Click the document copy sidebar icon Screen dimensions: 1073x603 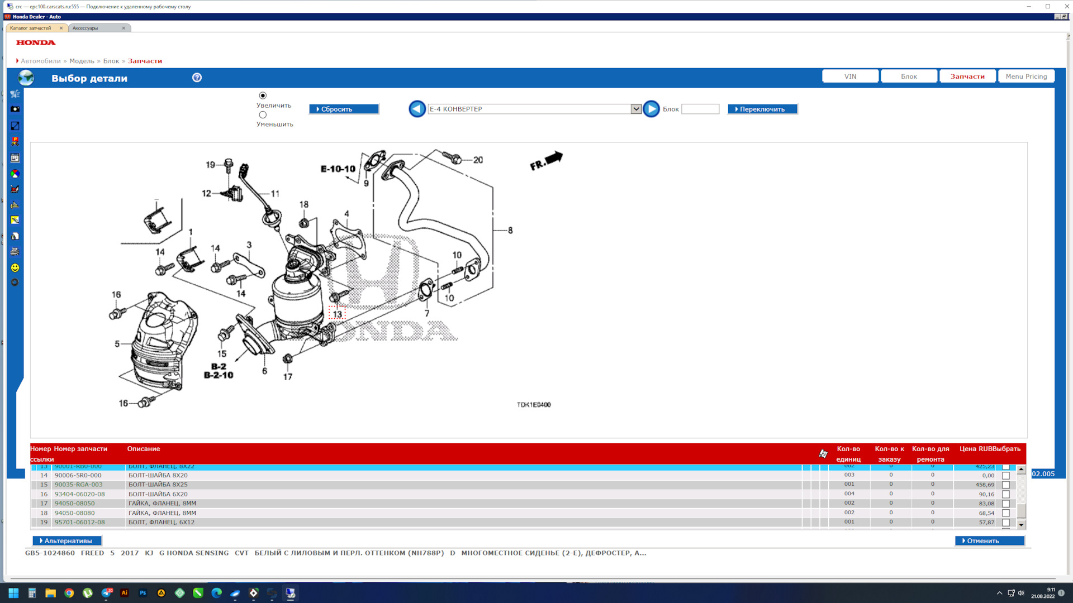click(15, 236)
